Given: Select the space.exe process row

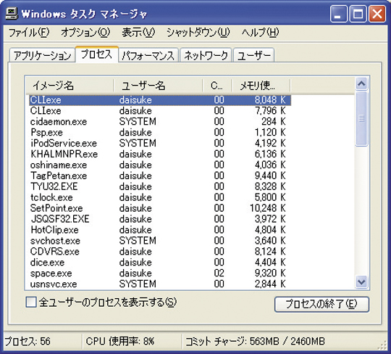Looking at the screenshot, I should click(160, 273).
